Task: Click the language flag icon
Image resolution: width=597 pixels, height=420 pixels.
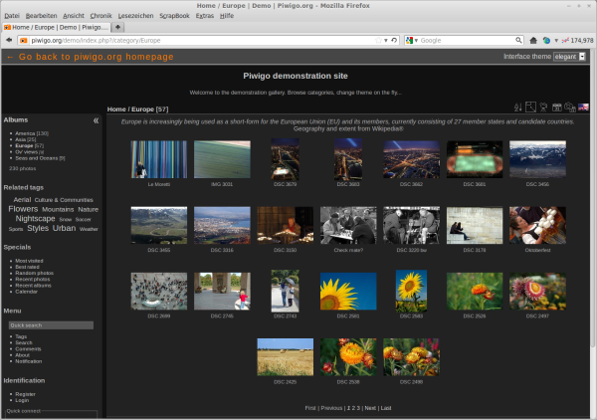Action: pyautogui.click(x=583, y=107)
